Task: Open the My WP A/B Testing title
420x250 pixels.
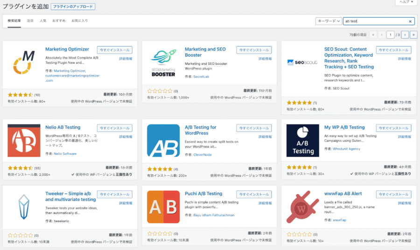Action: pos(344,127)
